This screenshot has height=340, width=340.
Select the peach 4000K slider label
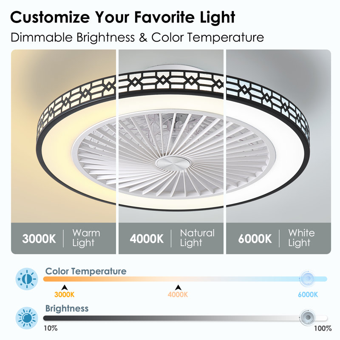pos(178,295)
